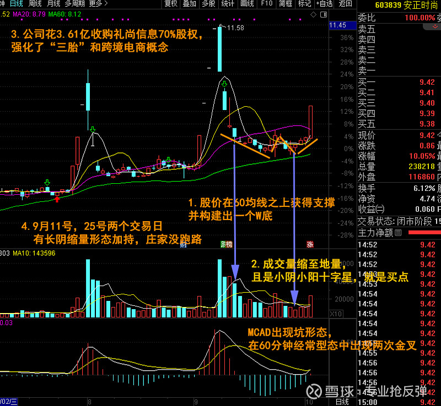Click the MA60: 8.12 indicator label
441x406 pixels.
pyautogui.click(x=64, y=14)
